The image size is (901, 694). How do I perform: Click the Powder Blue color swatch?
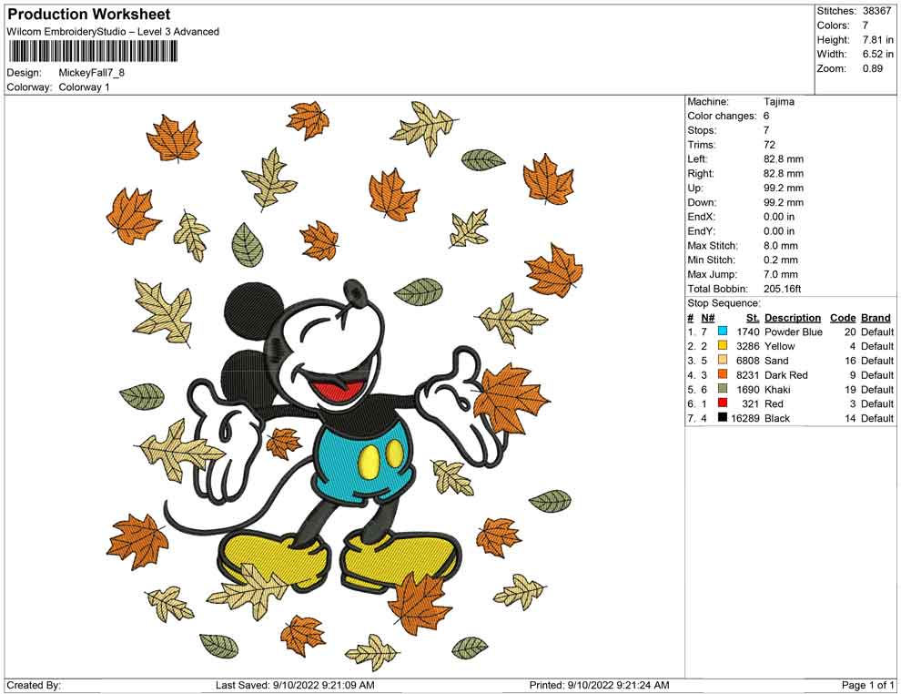723,332
